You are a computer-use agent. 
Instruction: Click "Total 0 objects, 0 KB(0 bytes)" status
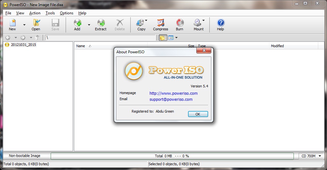[x=26, y=164]
